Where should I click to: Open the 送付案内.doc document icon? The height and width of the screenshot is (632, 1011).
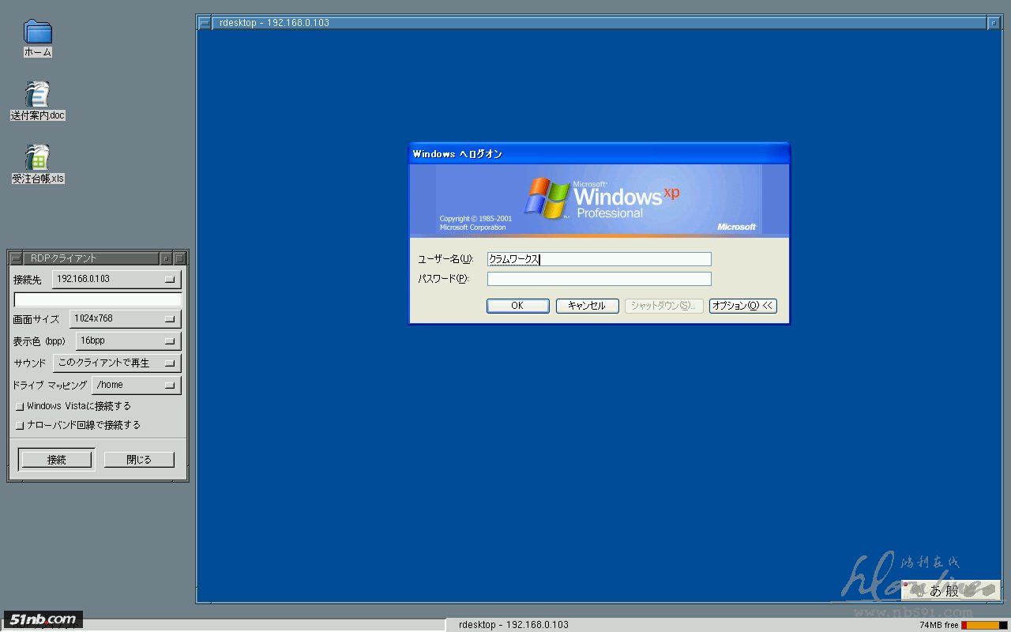point(37,94)
